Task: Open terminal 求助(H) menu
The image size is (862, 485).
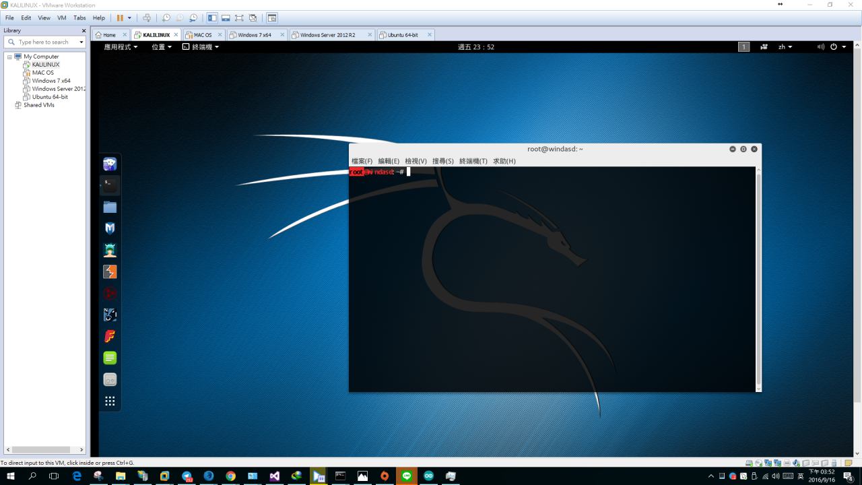Action: (x=504, y=161)
